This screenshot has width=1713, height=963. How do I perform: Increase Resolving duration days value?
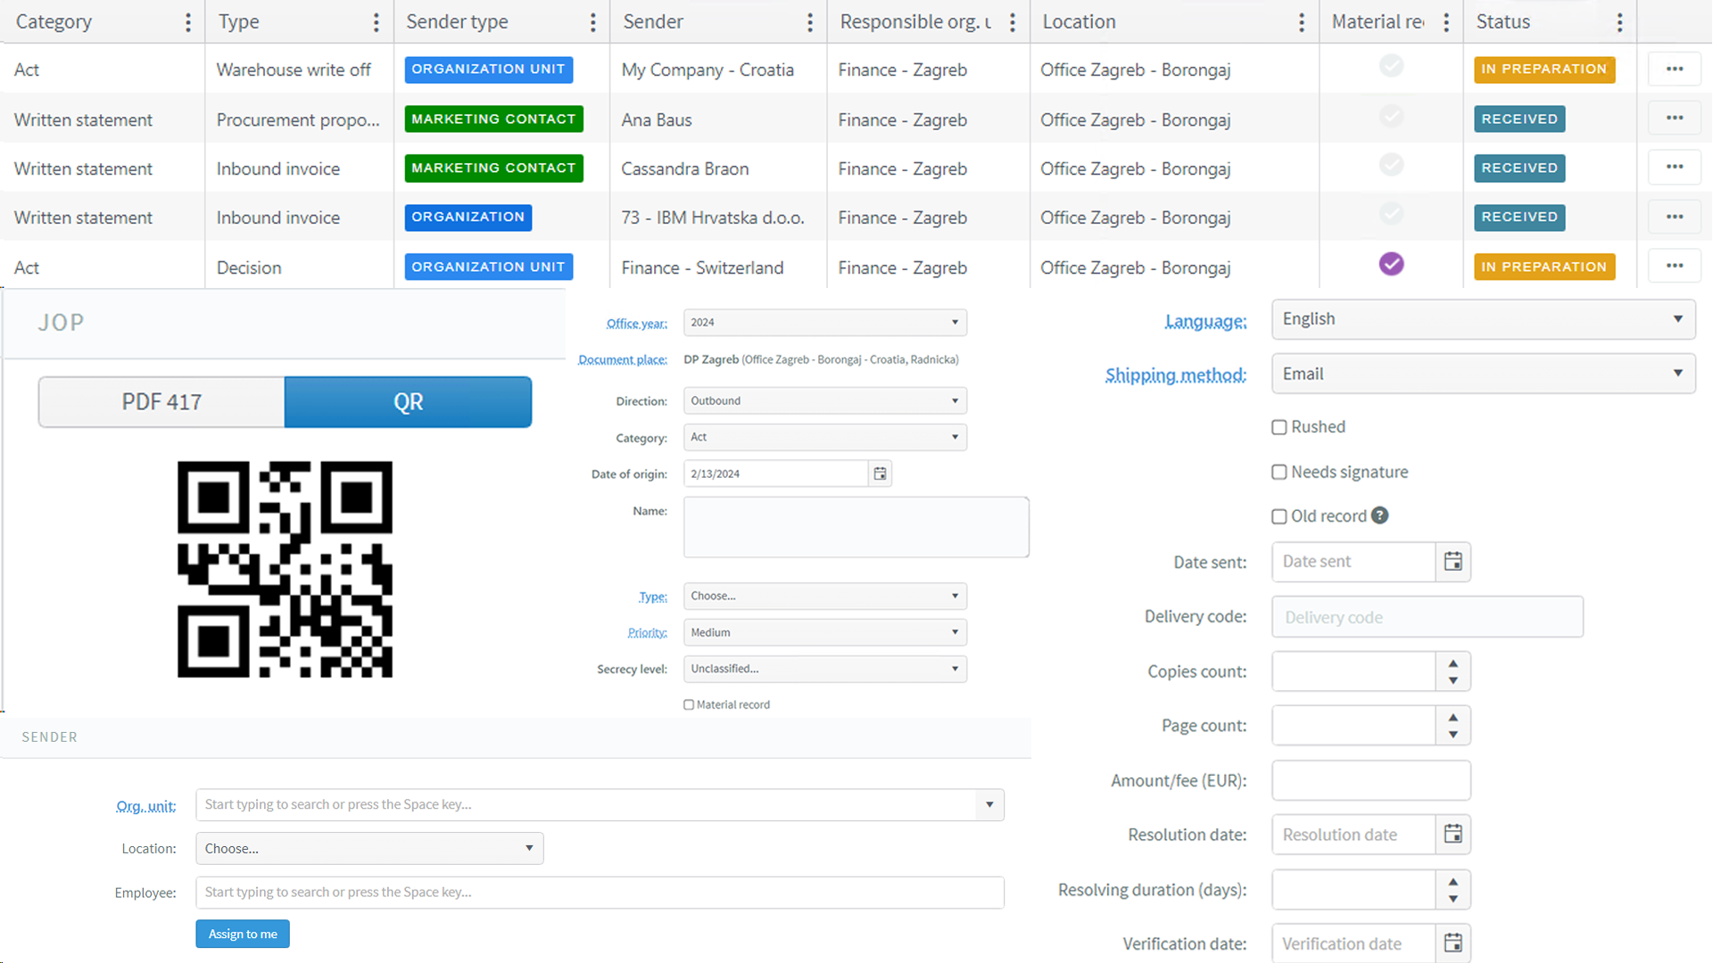[x=1453, y=882]
